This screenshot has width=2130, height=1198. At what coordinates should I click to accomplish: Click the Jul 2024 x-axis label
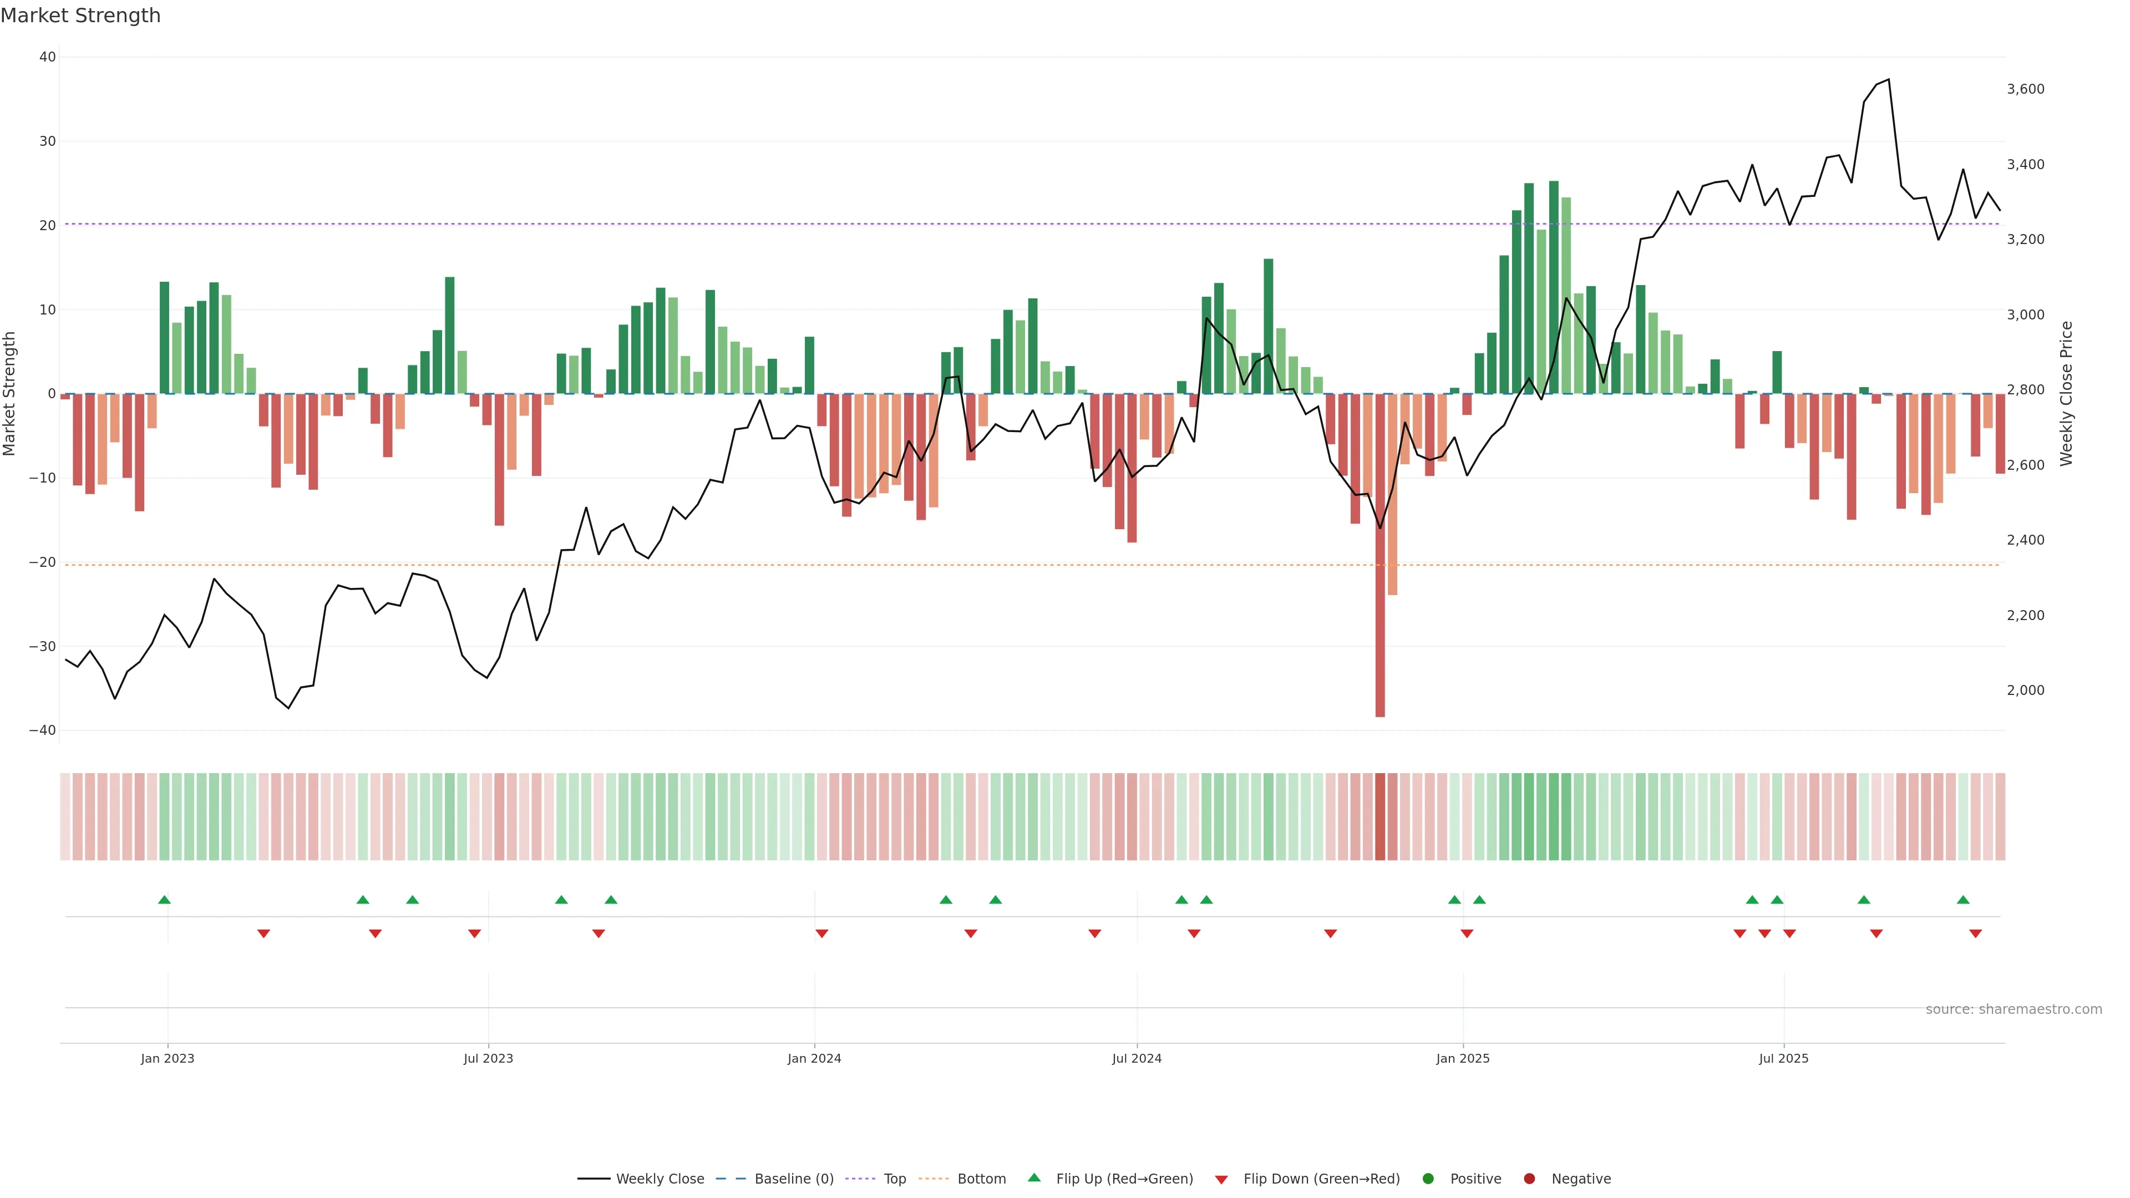(1136, 1058)
